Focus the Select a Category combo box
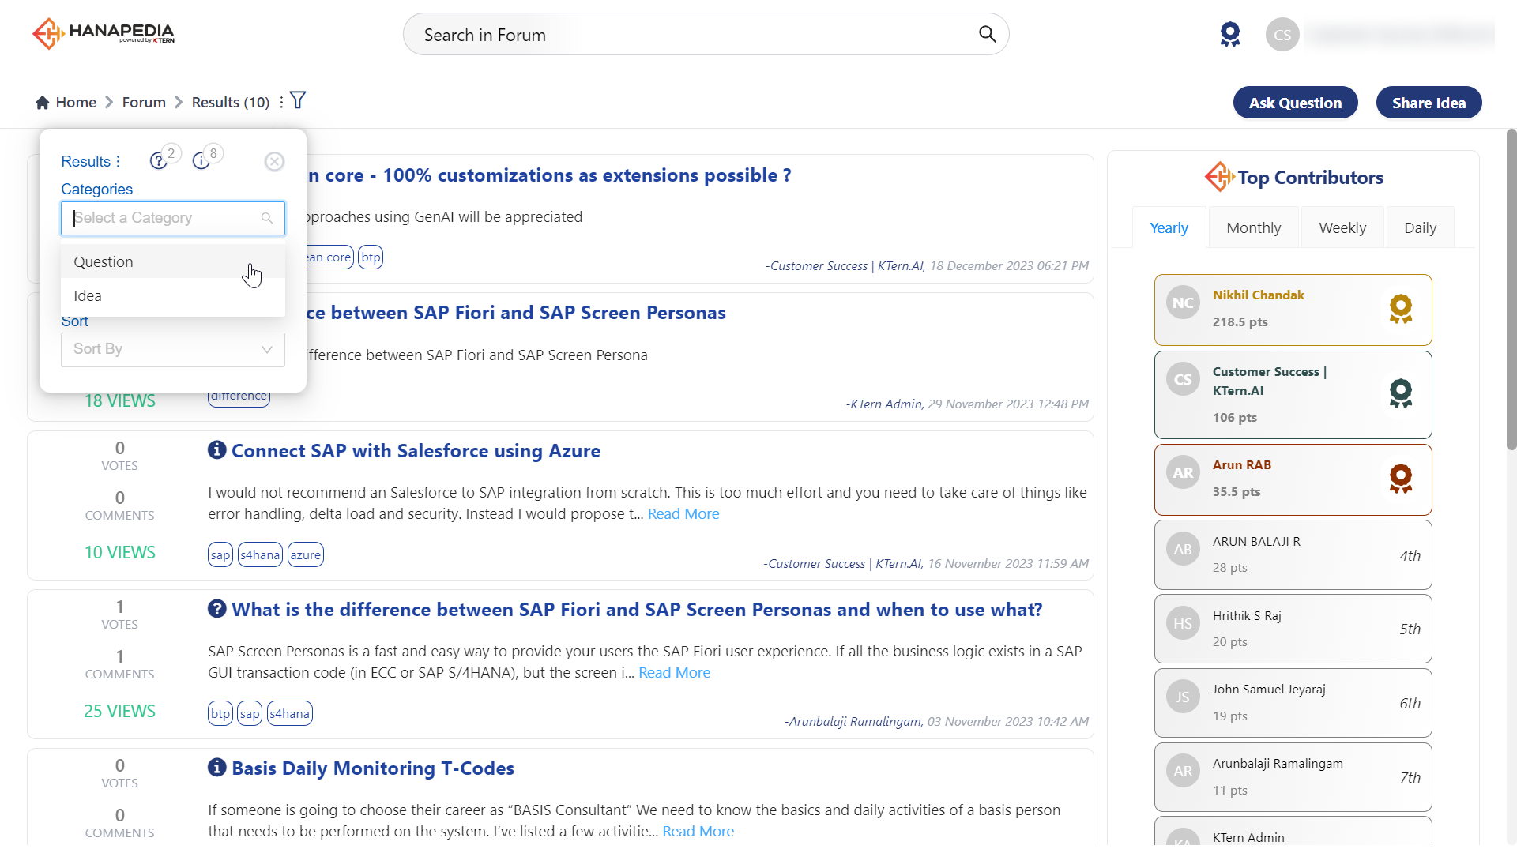The width and height of the screenshot is (1517, 853). click(x=173, y=218)
